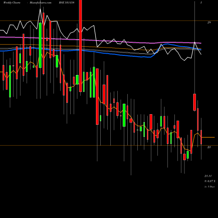Viewport: 218px width, 218px height.
Task: Click the 'V: 0.87 X' volume text
Action: coord(210,181)
